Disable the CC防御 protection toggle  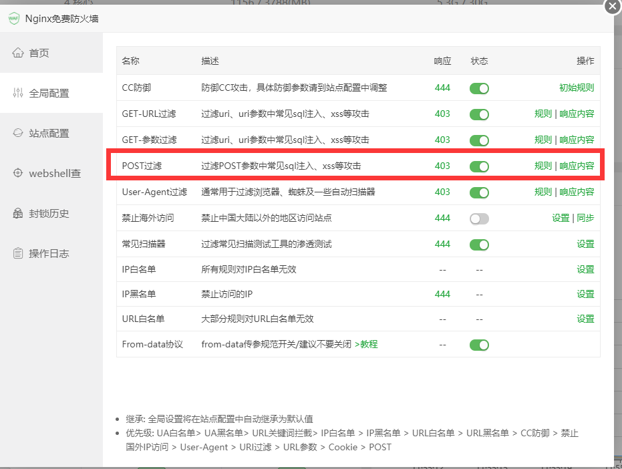click(479, 88)
